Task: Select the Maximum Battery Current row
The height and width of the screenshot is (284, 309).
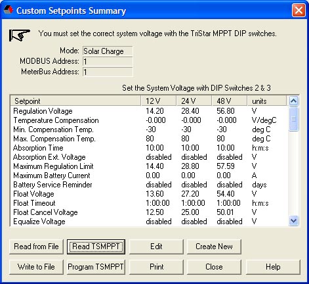Action: click(149, 176)
